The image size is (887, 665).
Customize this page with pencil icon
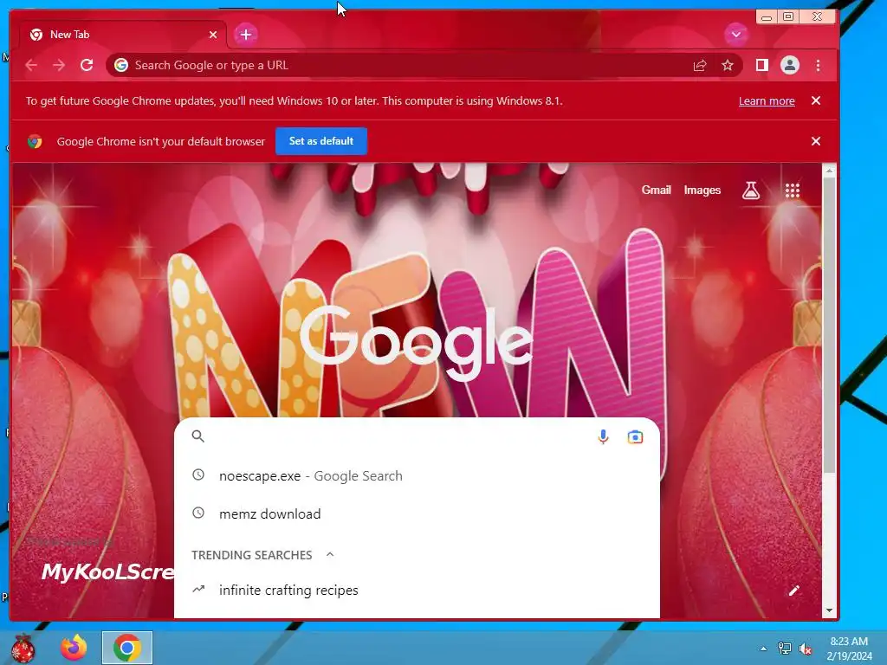pos(794,591)
